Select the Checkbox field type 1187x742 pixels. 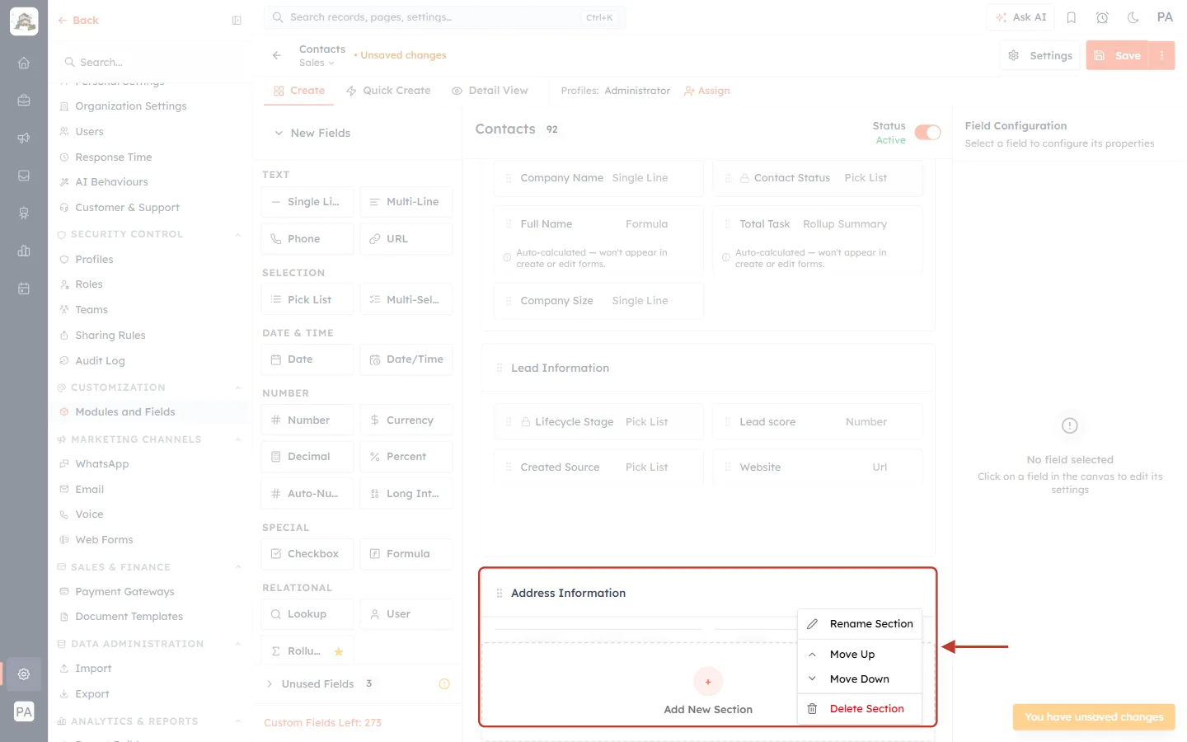(307, 554)
